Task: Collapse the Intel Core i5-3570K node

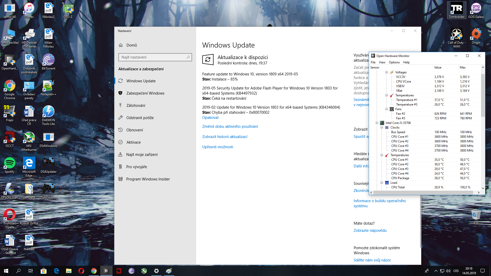Action: click(377, 123)
